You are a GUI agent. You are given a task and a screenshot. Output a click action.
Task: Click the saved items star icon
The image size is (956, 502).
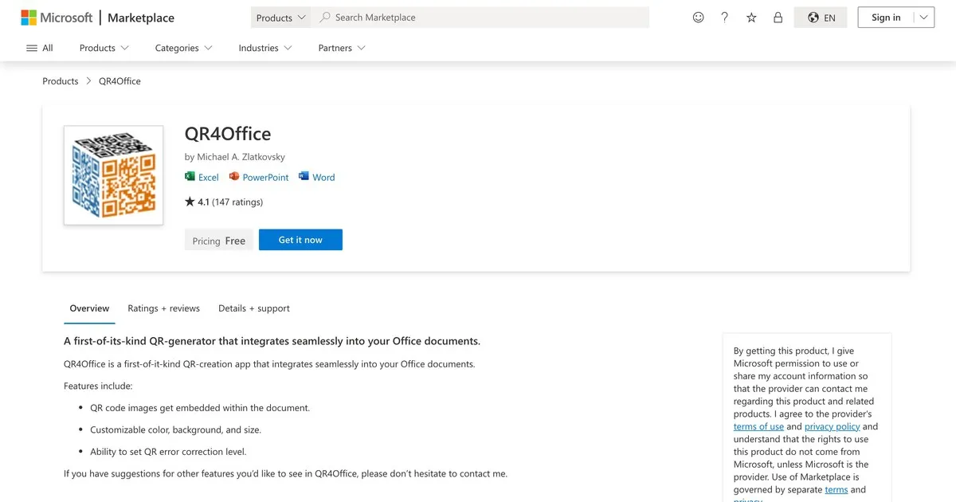coord(750,17)
